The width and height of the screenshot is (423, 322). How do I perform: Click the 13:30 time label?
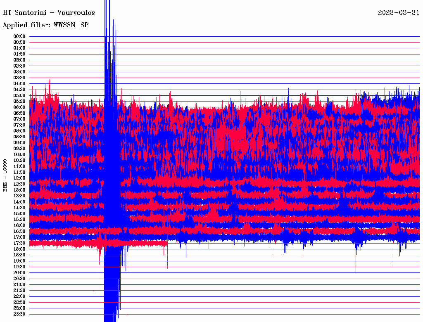click(x=19, y=196)
